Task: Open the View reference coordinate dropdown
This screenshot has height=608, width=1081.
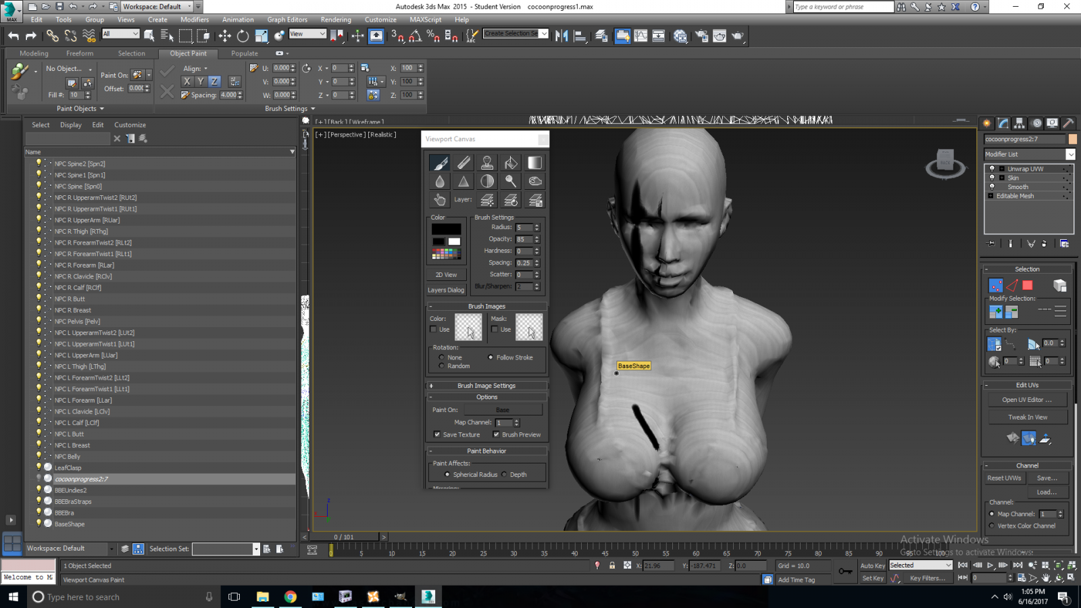Action: click(x=307, y=34)
